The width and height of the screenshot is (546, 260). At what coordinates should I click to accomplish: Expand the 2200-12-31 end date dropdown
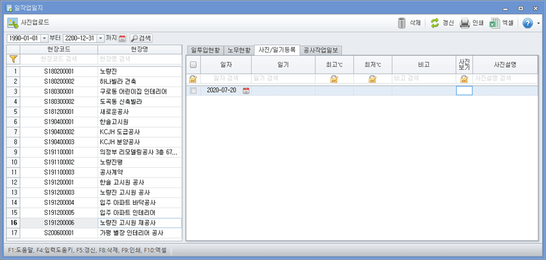pyautogui.click(x=100, y=38)
